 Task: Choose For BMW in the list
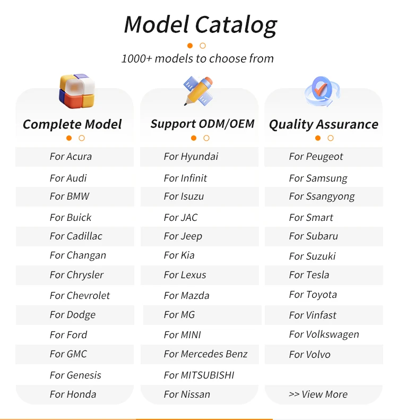tap(70, 196)
